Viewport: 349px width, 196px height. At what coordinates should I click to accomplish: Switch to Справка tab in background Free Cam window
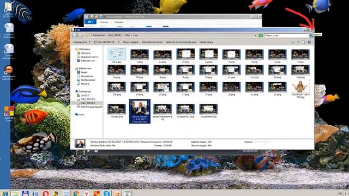click(119, 22)
